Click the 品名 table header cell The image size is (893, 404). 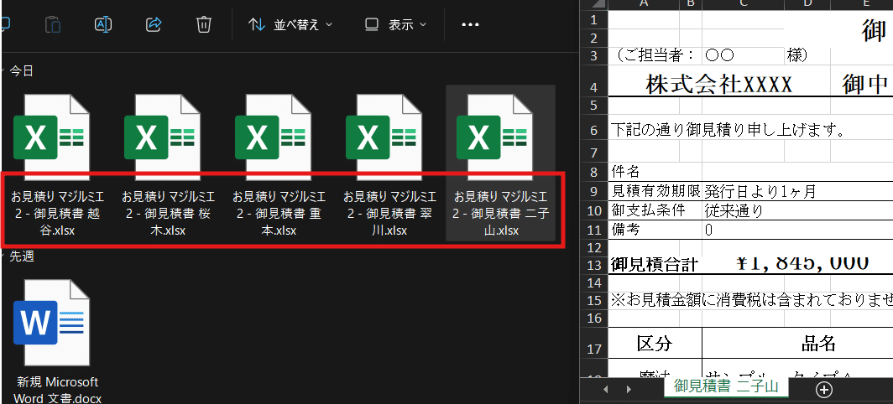818,343
